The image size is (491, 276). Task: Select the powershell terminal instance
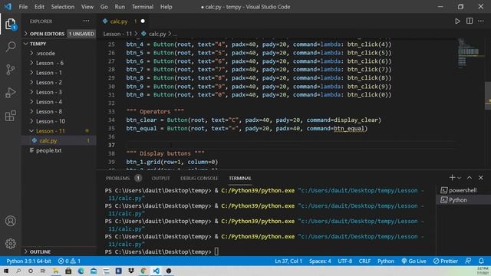[x=463, y=190]
